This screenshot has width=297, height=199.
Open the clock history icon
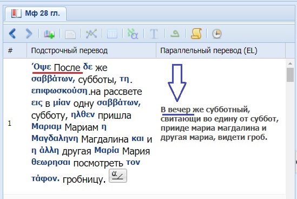(x=217, y=34)
